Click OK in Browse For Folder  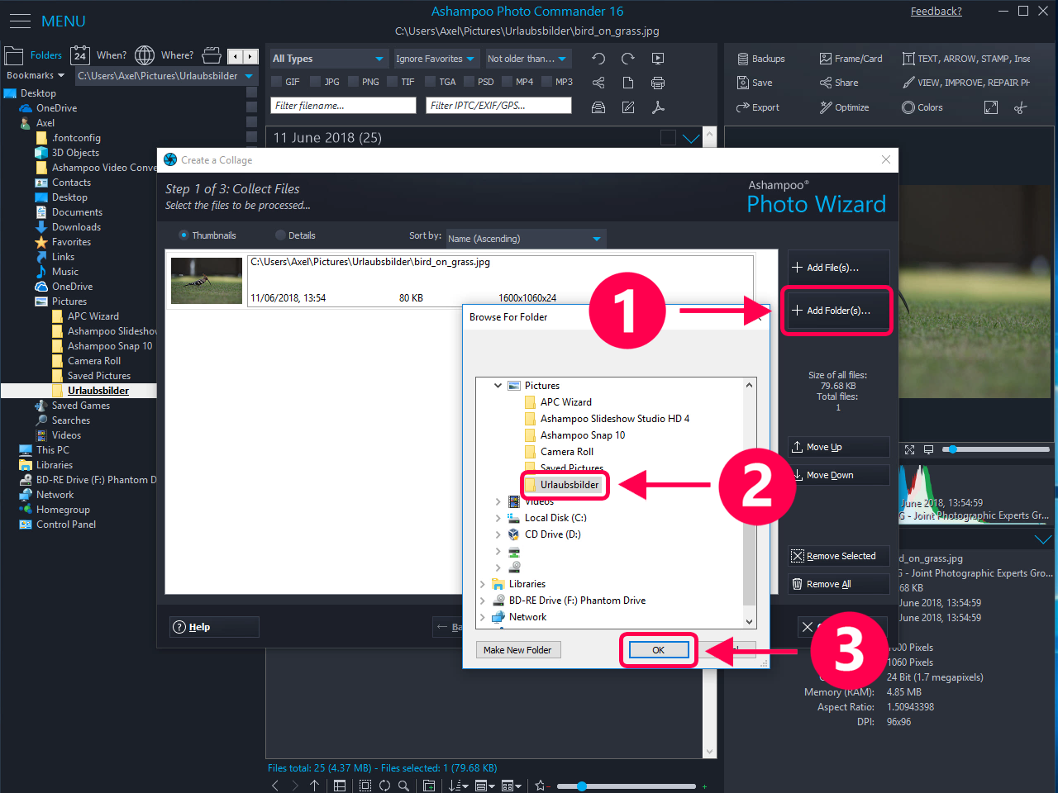[x=659, y=650]
